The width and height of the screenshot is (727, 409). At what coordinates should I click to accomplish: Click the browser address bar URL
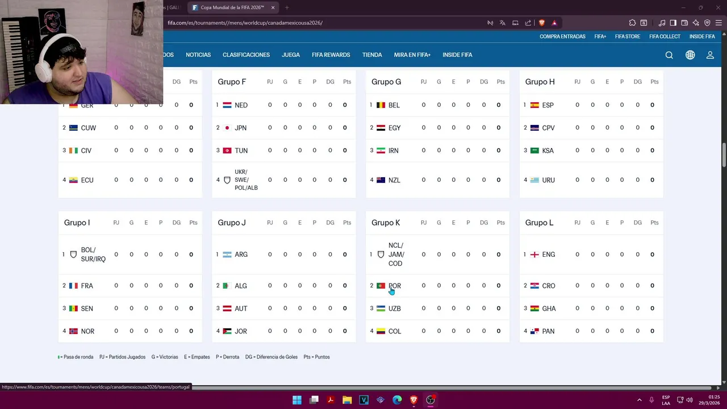245,23
